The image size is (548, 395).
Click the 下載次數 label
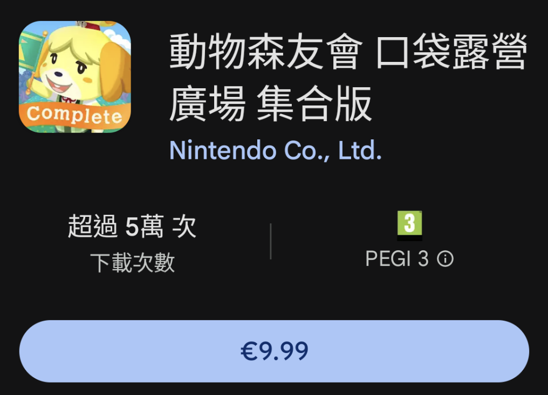(132, 263)
